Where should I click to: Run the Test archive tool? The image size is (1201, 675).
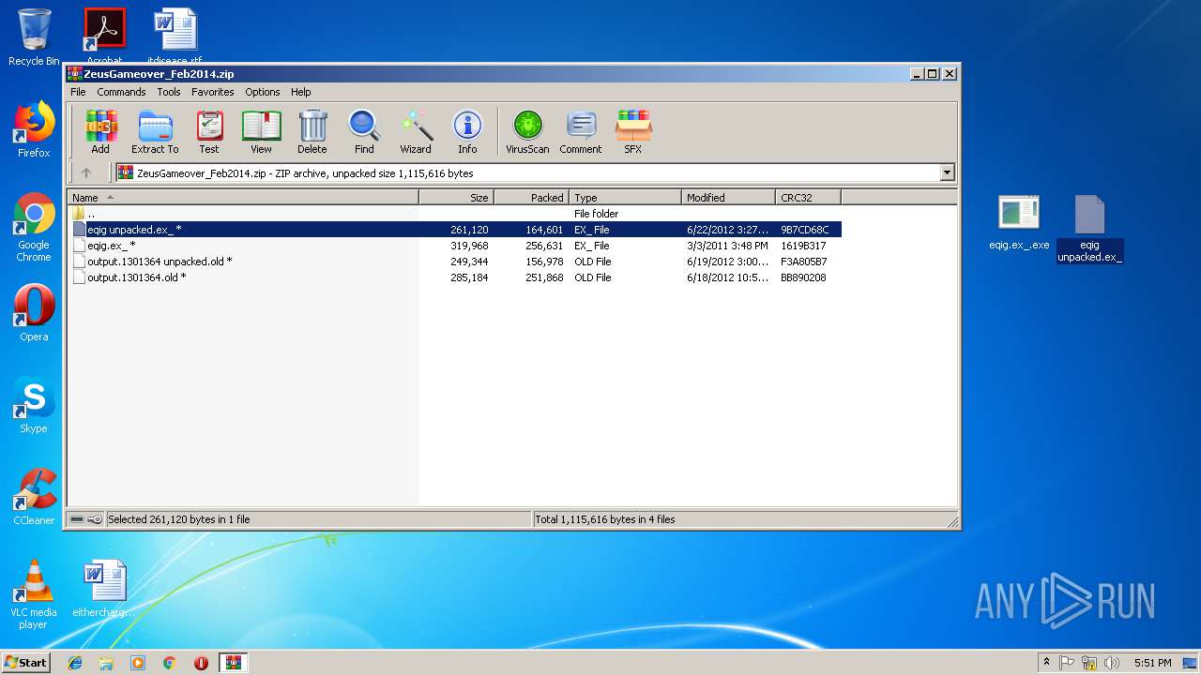[209, 131]
